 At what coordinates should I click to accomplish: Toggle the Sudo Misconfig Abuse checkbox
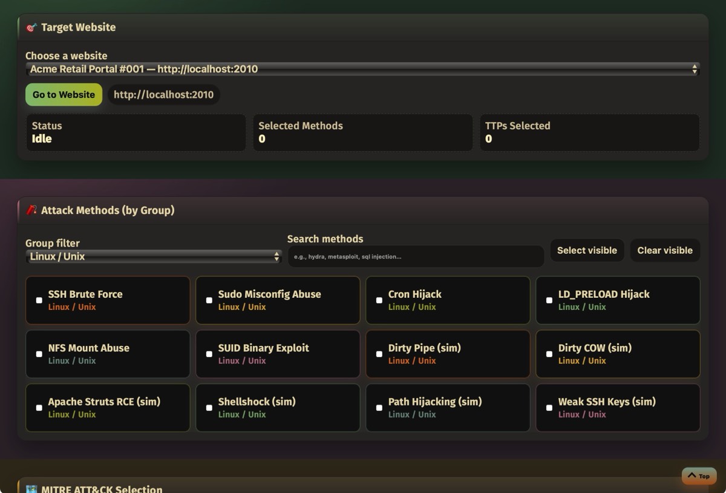pyautogui.click(x=209, y=300)
